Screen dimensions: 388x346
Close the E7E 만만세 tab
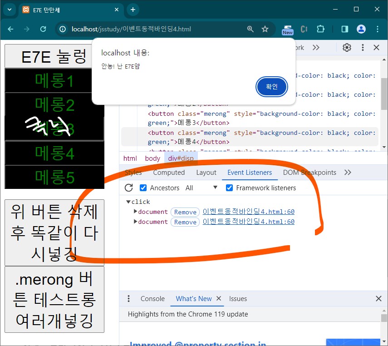coord(117,10)
